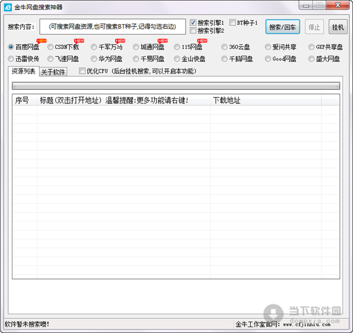Click the search progress bar
353x333 pixels.
coord(176,86)
